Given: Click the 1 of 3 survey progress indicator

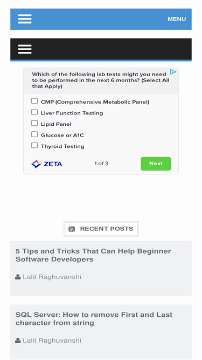Looking at the screenshot, I should tap(101, 164).
